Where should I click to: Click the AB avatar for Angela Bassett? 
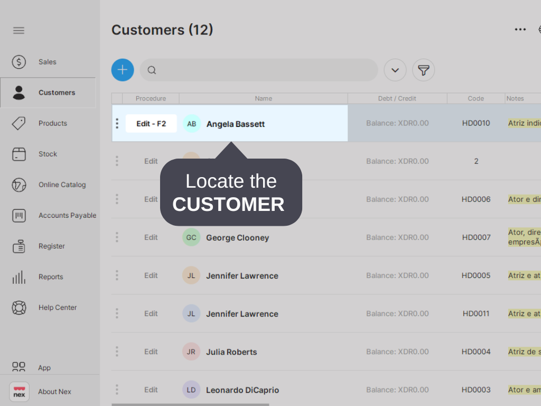(191, 124)
